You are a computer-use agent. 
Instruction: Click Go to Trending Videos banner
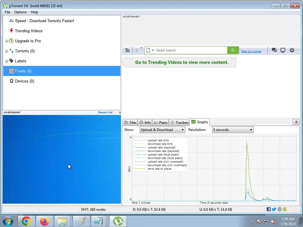click(x=179, y=62)
